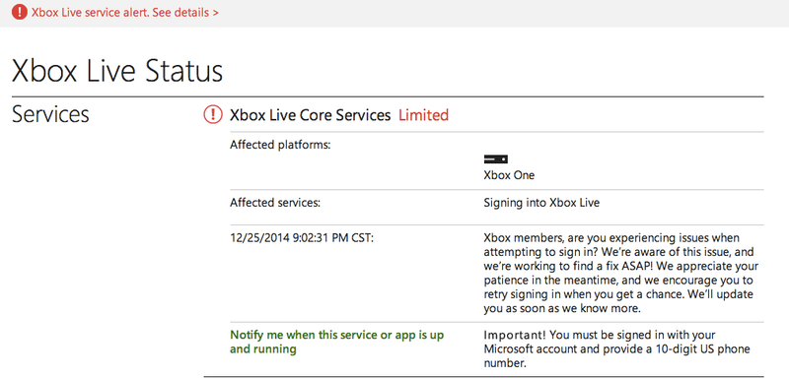Viewport: 789px width, 378px height.
Task: Open the Xbox Live service alert details link
Action: coord(125,12)
